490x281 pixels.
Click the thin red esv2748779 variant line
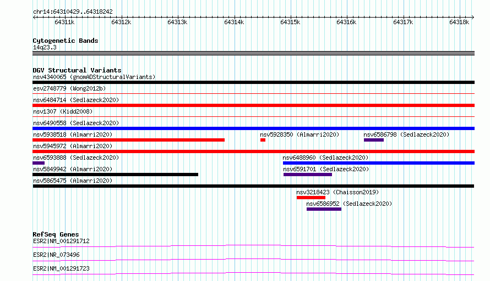pos(253,94)
